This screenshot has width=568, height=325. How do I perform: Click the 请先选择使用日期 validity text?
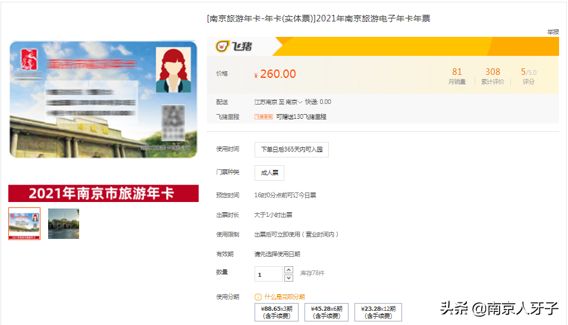point(277,254)
